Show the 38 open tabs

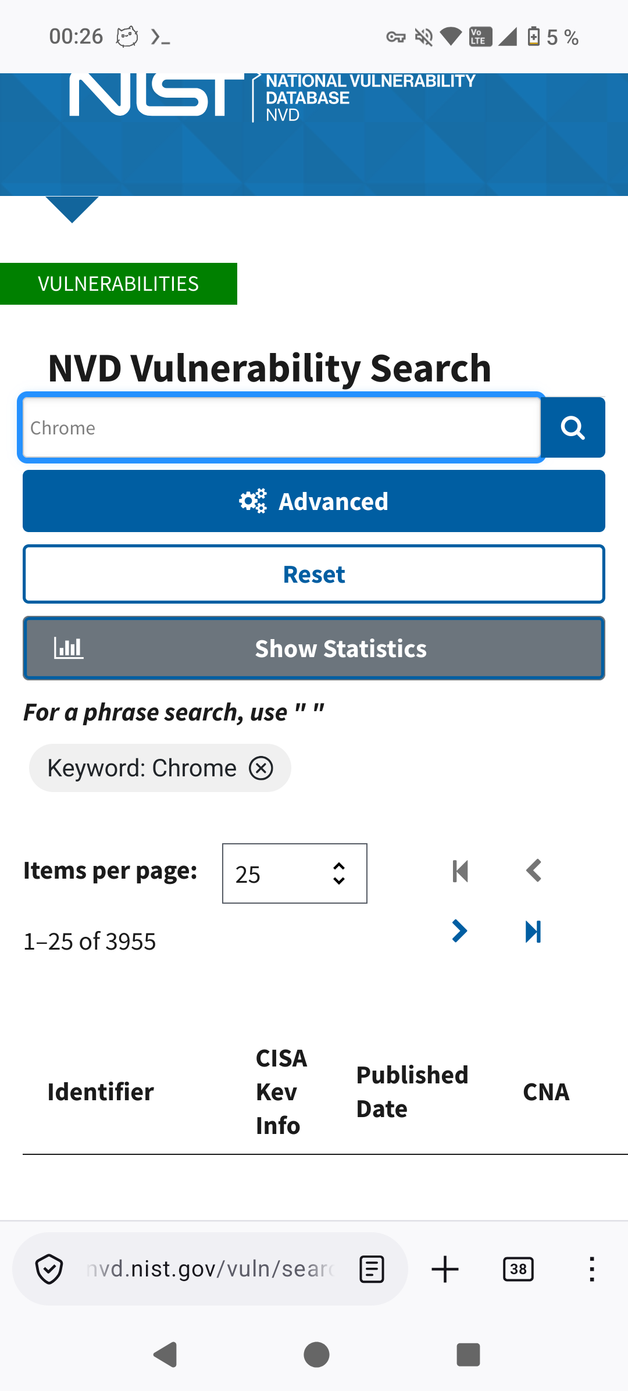[518, 1269]
